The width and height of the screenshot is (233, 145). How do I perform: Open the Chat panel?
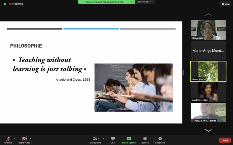pyautogui.click(x=113, y=139)
